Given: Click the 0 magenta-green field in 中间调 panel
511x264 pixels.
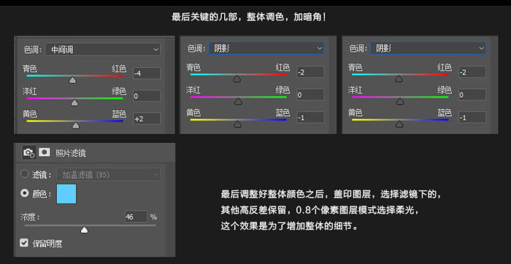Looking at the screenshot, I should tap(147, 96).
